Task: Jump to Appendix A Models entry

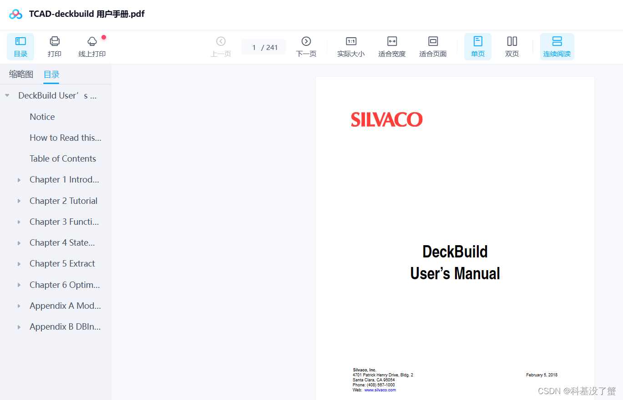Action: 66,306
